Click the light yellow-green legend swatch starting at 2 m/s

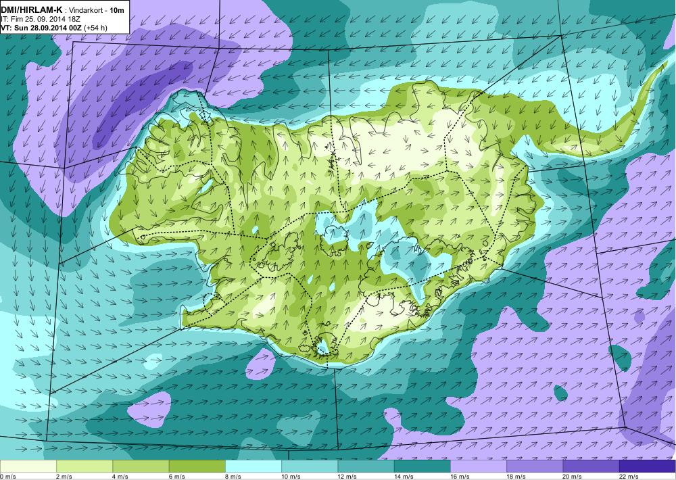(x=84, y=466)
